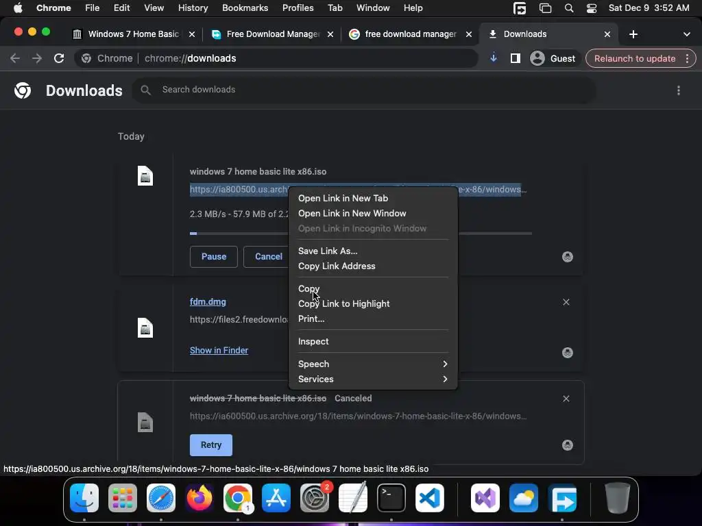Launch Terminal from the Dock
This screenshot has height=526, width=702.
(391, 498)
